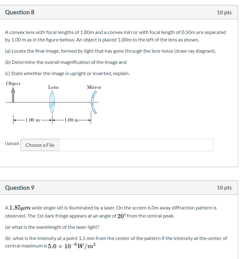Click the Lens label in the figure
246x259 pixels.
pyautogui.click(x=53, y=87)
